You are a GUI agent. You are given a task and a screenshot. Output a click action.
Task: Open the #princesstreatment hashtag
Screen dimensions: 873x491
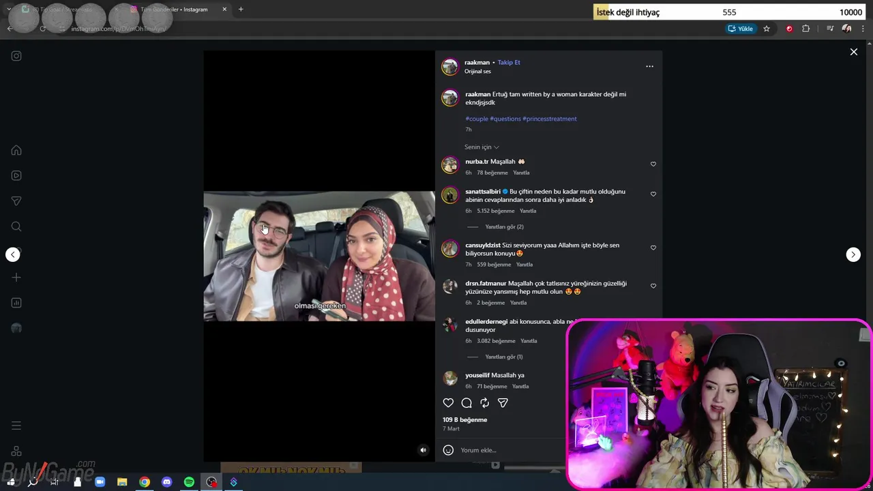click(550, 119)
